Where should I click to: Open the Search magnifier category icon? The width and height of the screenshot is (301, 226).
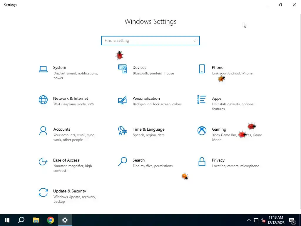coord(123,162)
